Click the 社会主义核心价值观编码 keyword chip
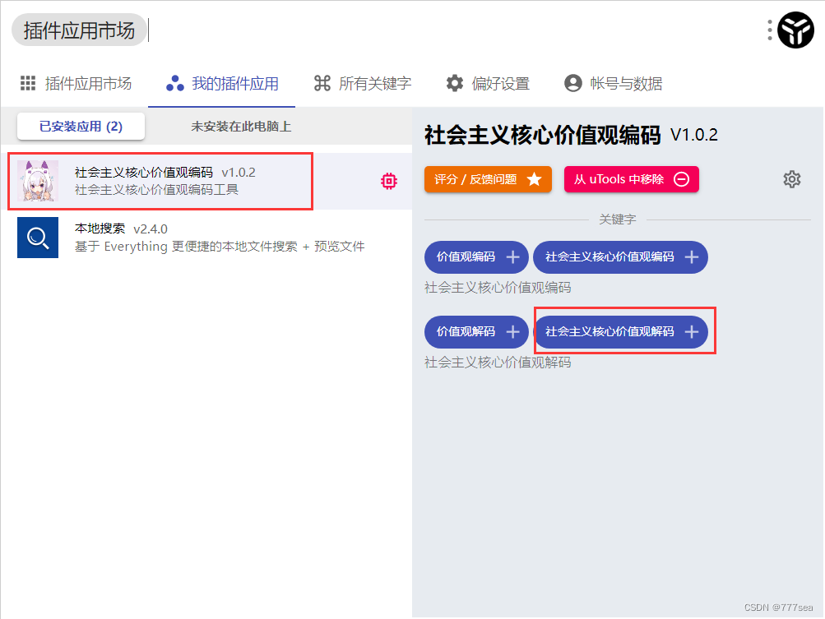Viewport: 825px width, 619px height. pyautogui.click(x=620, y=257)
